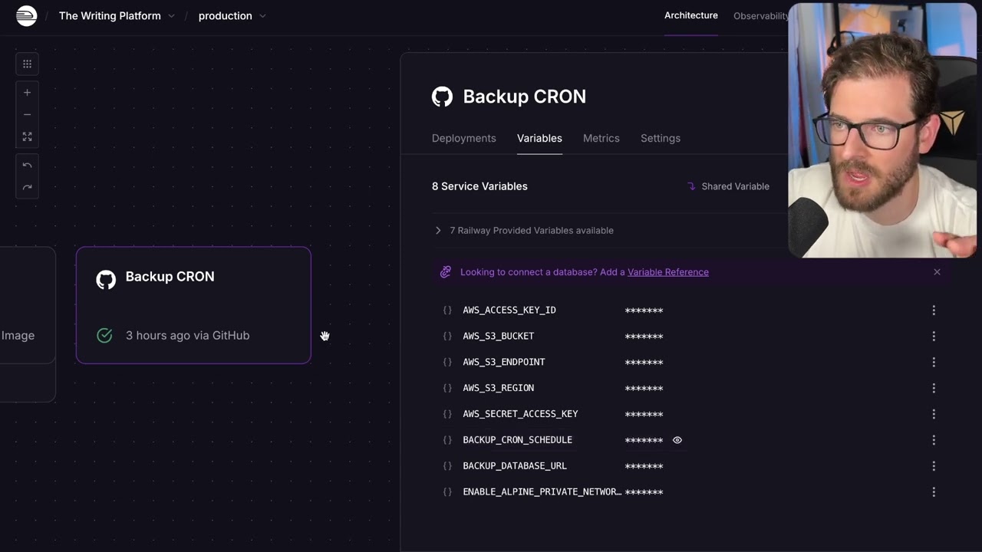The width and height of the screenshot is (982, 552).
Task: Select the Variables tab
Action: [x=539, y=138]
